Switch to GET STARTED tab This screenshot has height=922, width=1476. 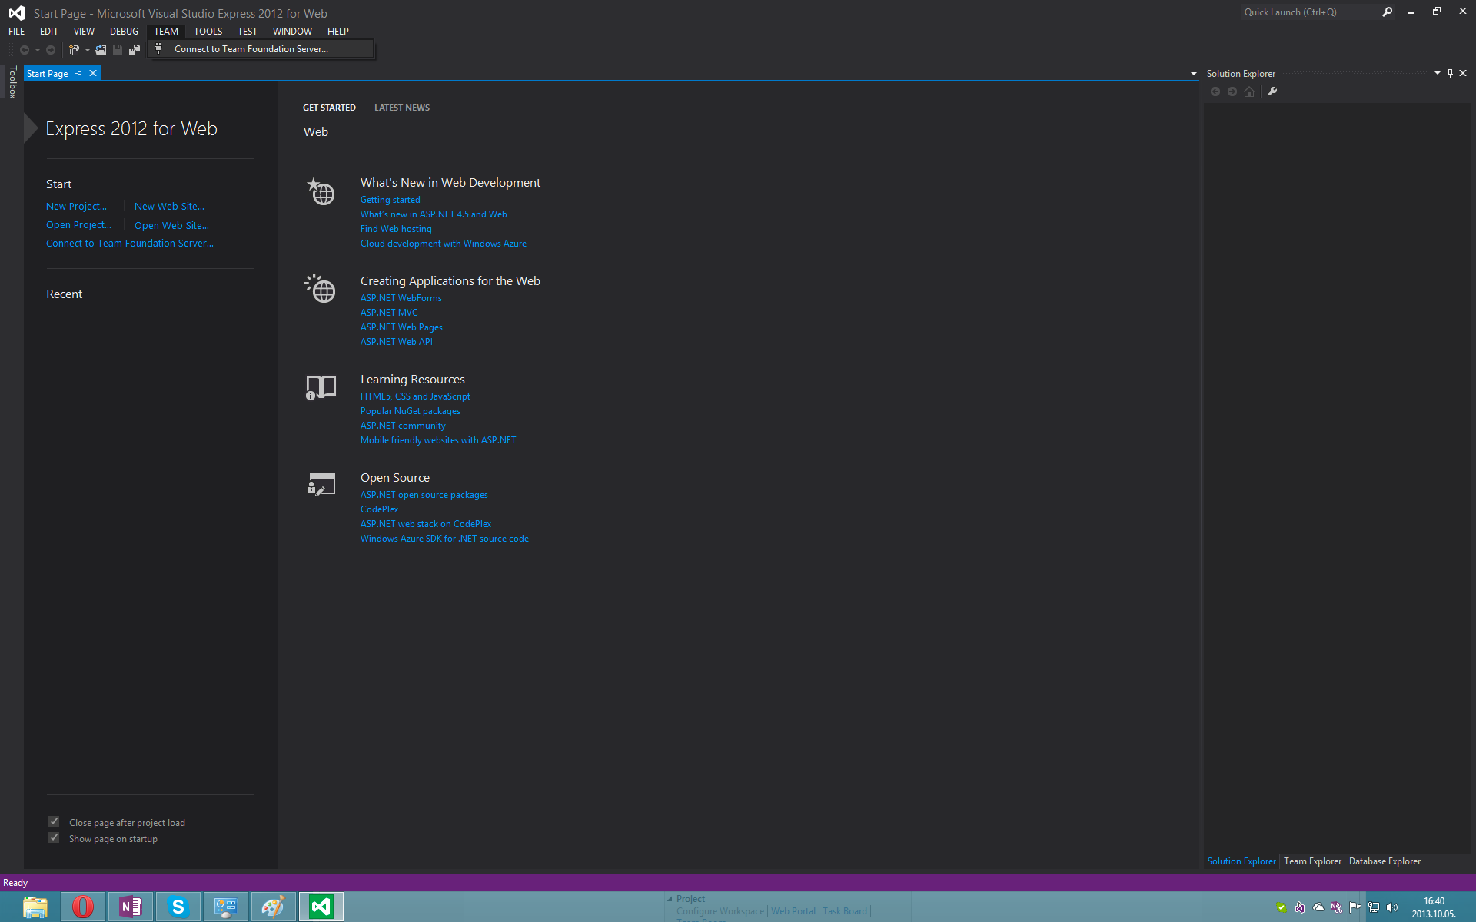click(329, 108)
